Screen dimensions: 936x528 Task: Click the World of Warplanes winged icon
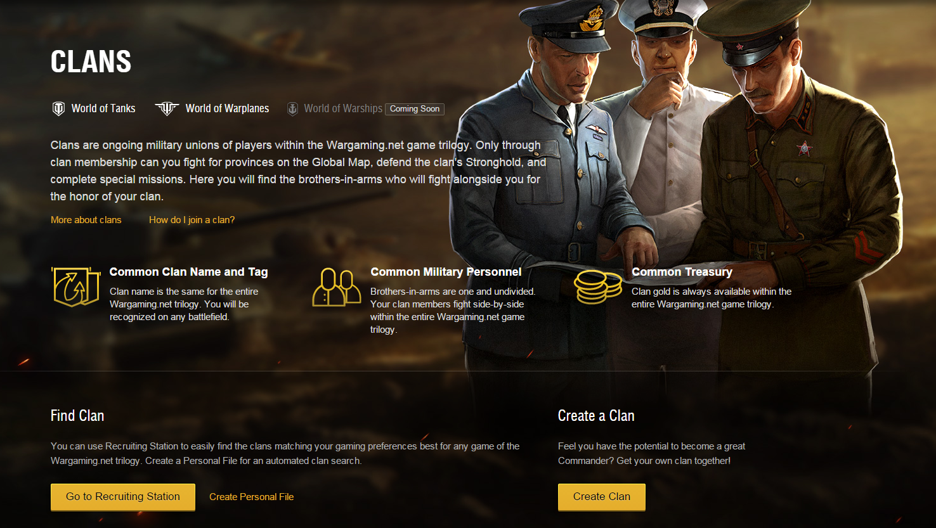pos(167,109)
